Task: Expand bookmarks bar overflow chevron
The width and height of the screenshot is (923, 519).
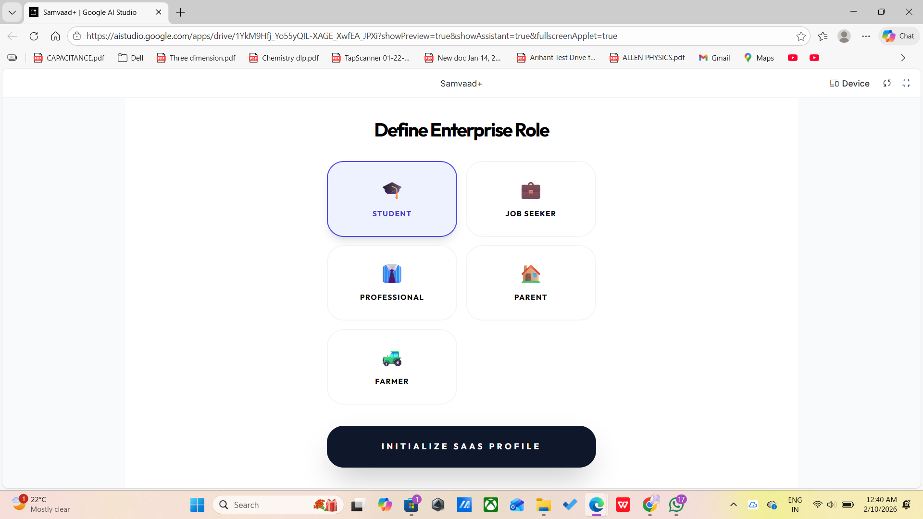Action: pos(903,58)
